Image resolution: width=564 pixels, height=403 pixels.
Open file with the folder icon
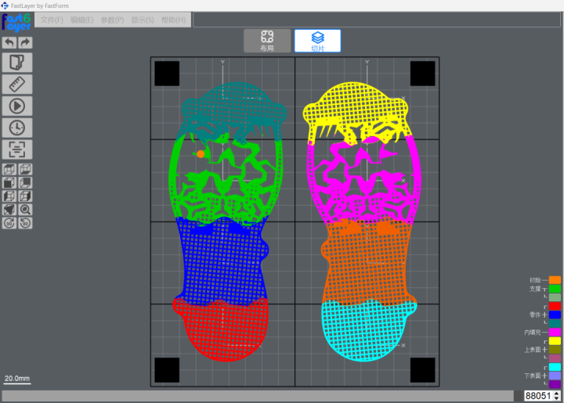coord(17,63)
